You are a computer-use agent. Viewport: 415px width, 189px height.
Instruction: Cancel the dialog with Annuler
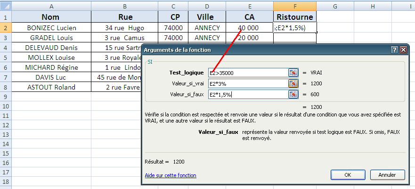click(387, 175)
